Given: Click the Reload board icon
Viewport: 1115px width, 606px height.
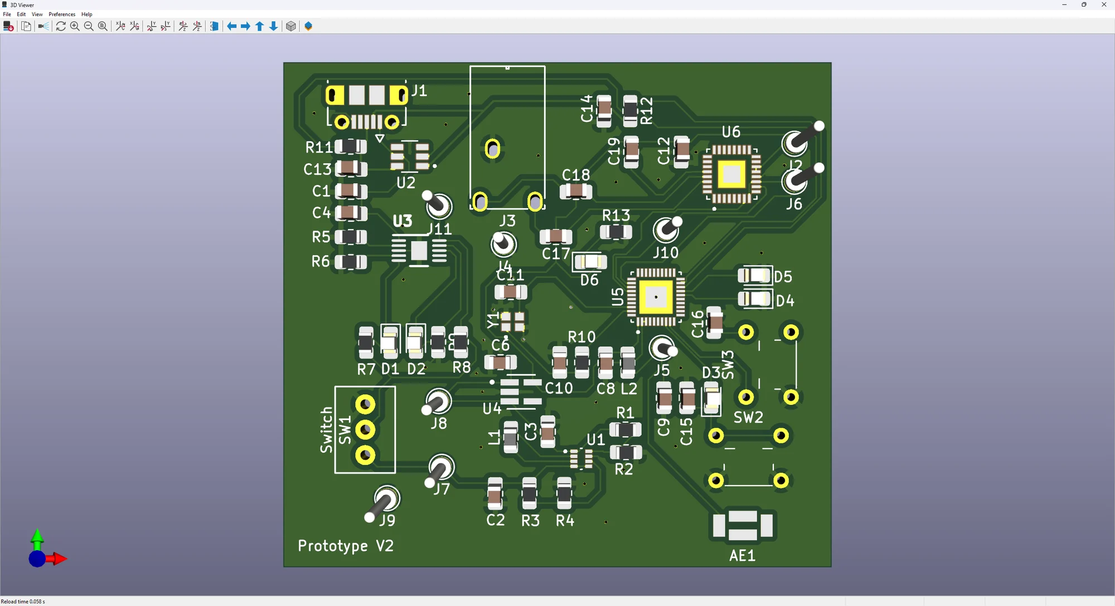Looking at the screenshot, I should [8, 26].
